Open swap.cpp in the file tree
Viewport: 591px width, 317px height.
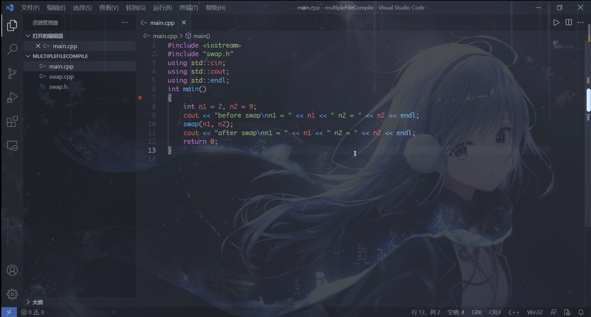[79, 76]
